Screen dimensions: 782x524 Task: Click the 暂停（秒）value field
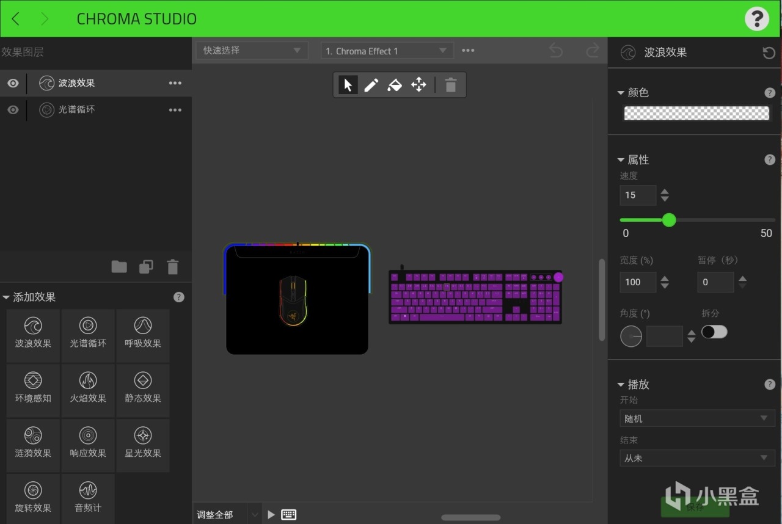[715, 282]
